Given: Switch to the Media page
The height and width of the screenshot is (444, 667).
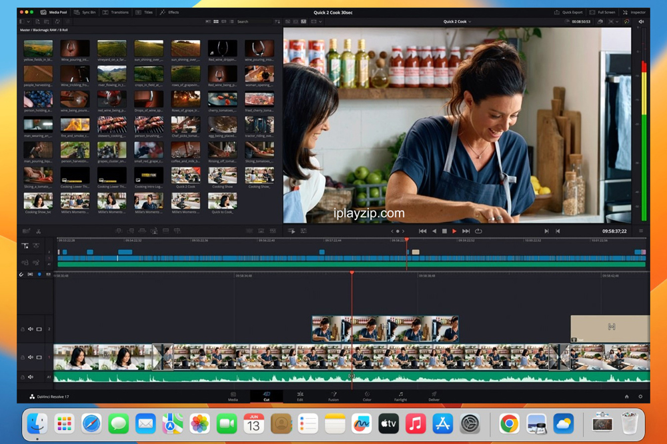Looking at the screenshot, I should [x=233, y=397].
